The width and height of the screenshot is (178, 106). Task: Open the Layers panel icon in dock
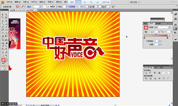click(x=175, y=39)
